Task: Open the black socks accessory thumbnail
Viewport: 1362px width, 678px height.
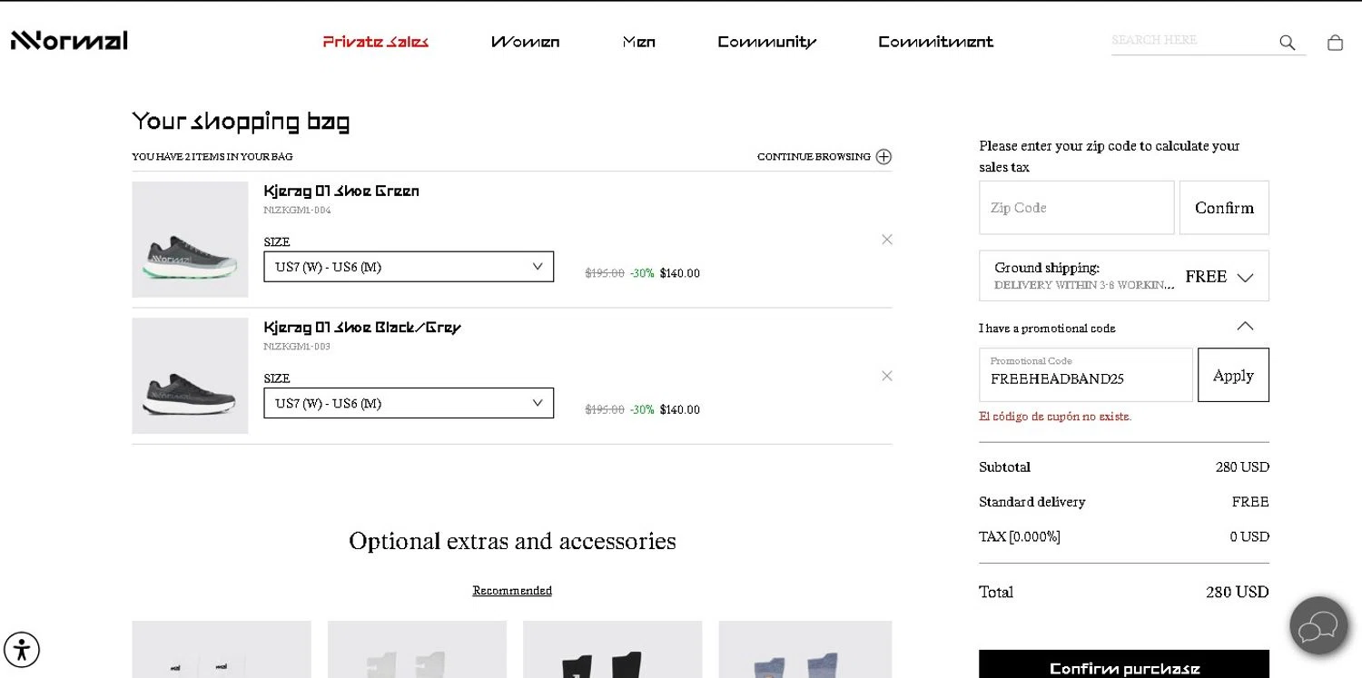Action: pos(613,650)
